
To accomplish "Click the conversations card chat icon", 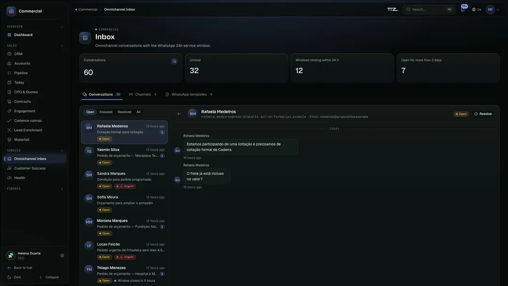I will (x=175, y=61).
